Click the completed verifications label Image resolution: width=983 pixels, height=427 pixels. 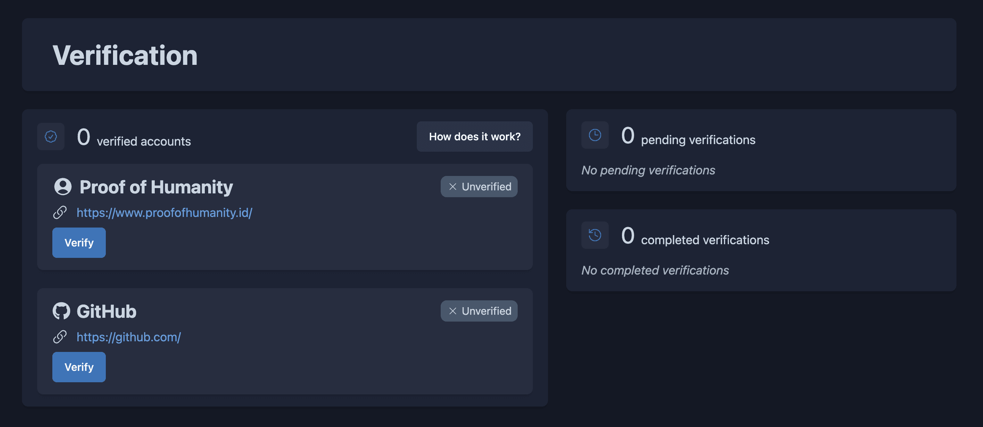pyautogui.click(x=705, y=240)
